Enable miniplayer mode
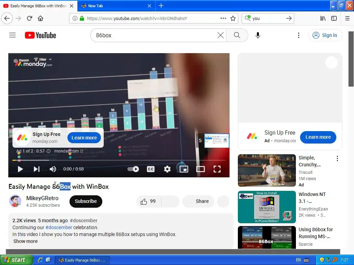 pyautogui.click(x=184, y=169)
